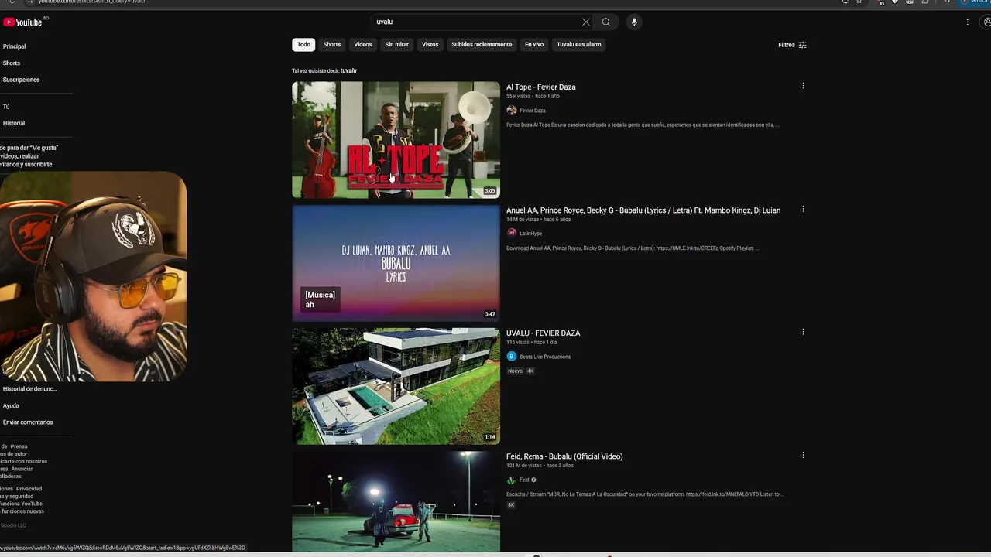The image size is (991, 557).
Task: Open Suscripciones in sidebar
Action: pyautogui.click(x=21, y=80)
